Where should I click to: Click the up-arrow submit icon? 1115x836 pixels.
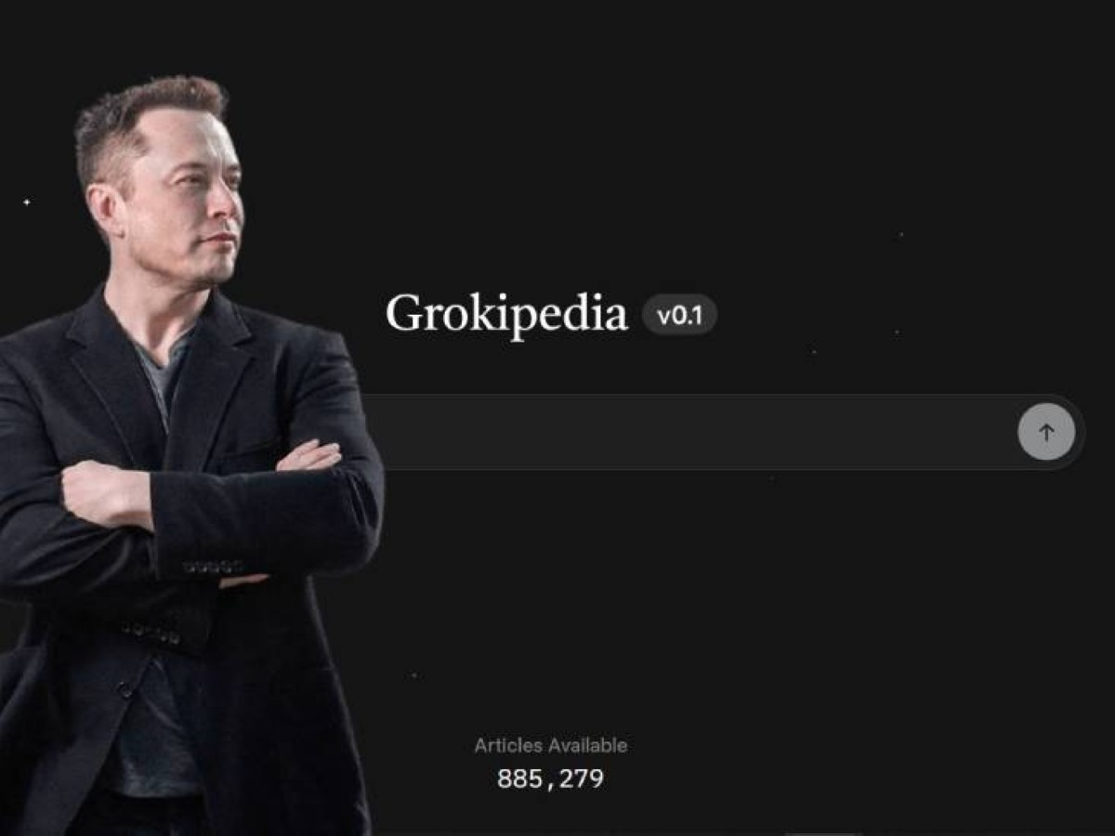coord(1046,432)
